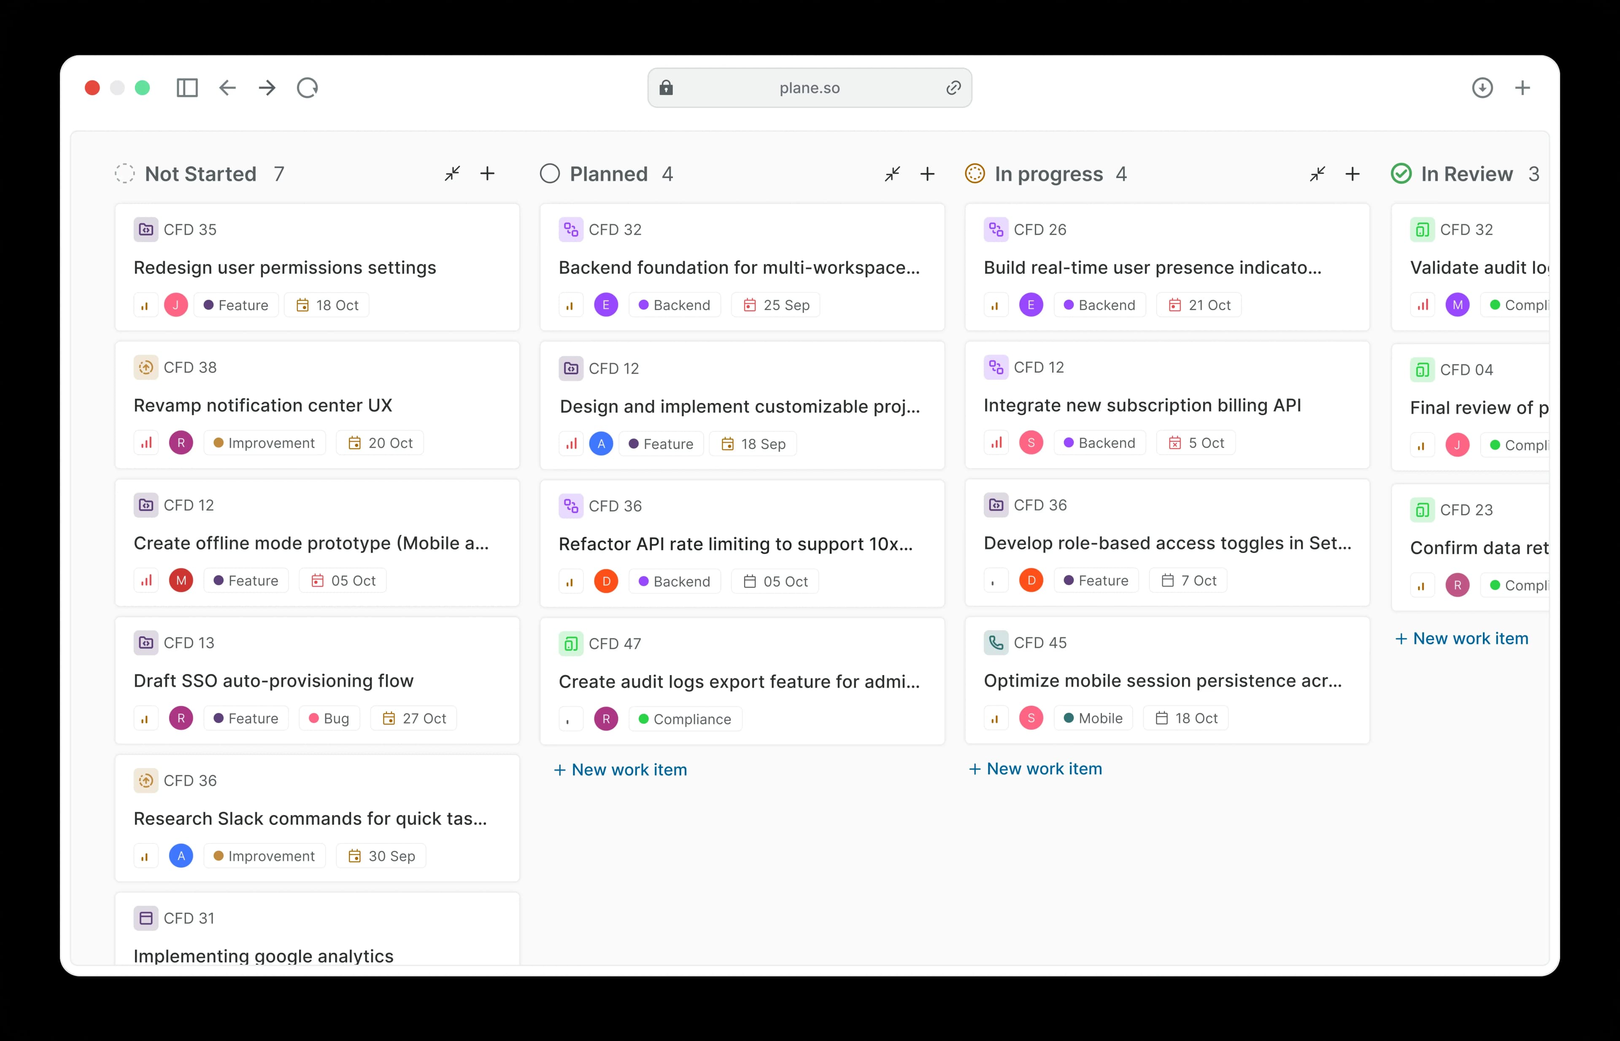
Task: Go back to previous page
Action: [228, 88]
